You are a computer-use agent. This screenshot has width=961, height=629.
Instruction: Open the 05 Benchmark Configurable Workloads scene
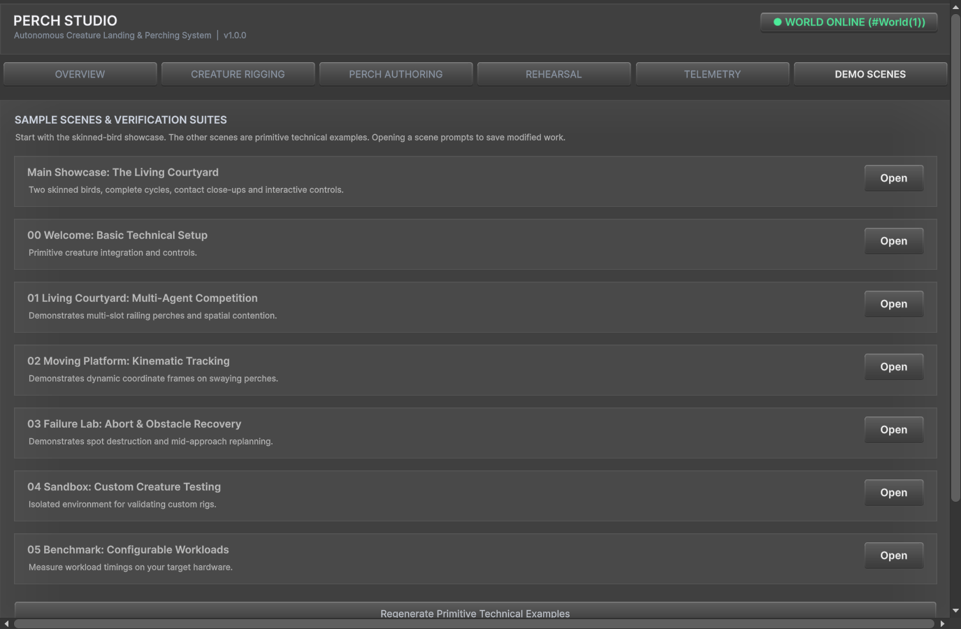point(894,556)
